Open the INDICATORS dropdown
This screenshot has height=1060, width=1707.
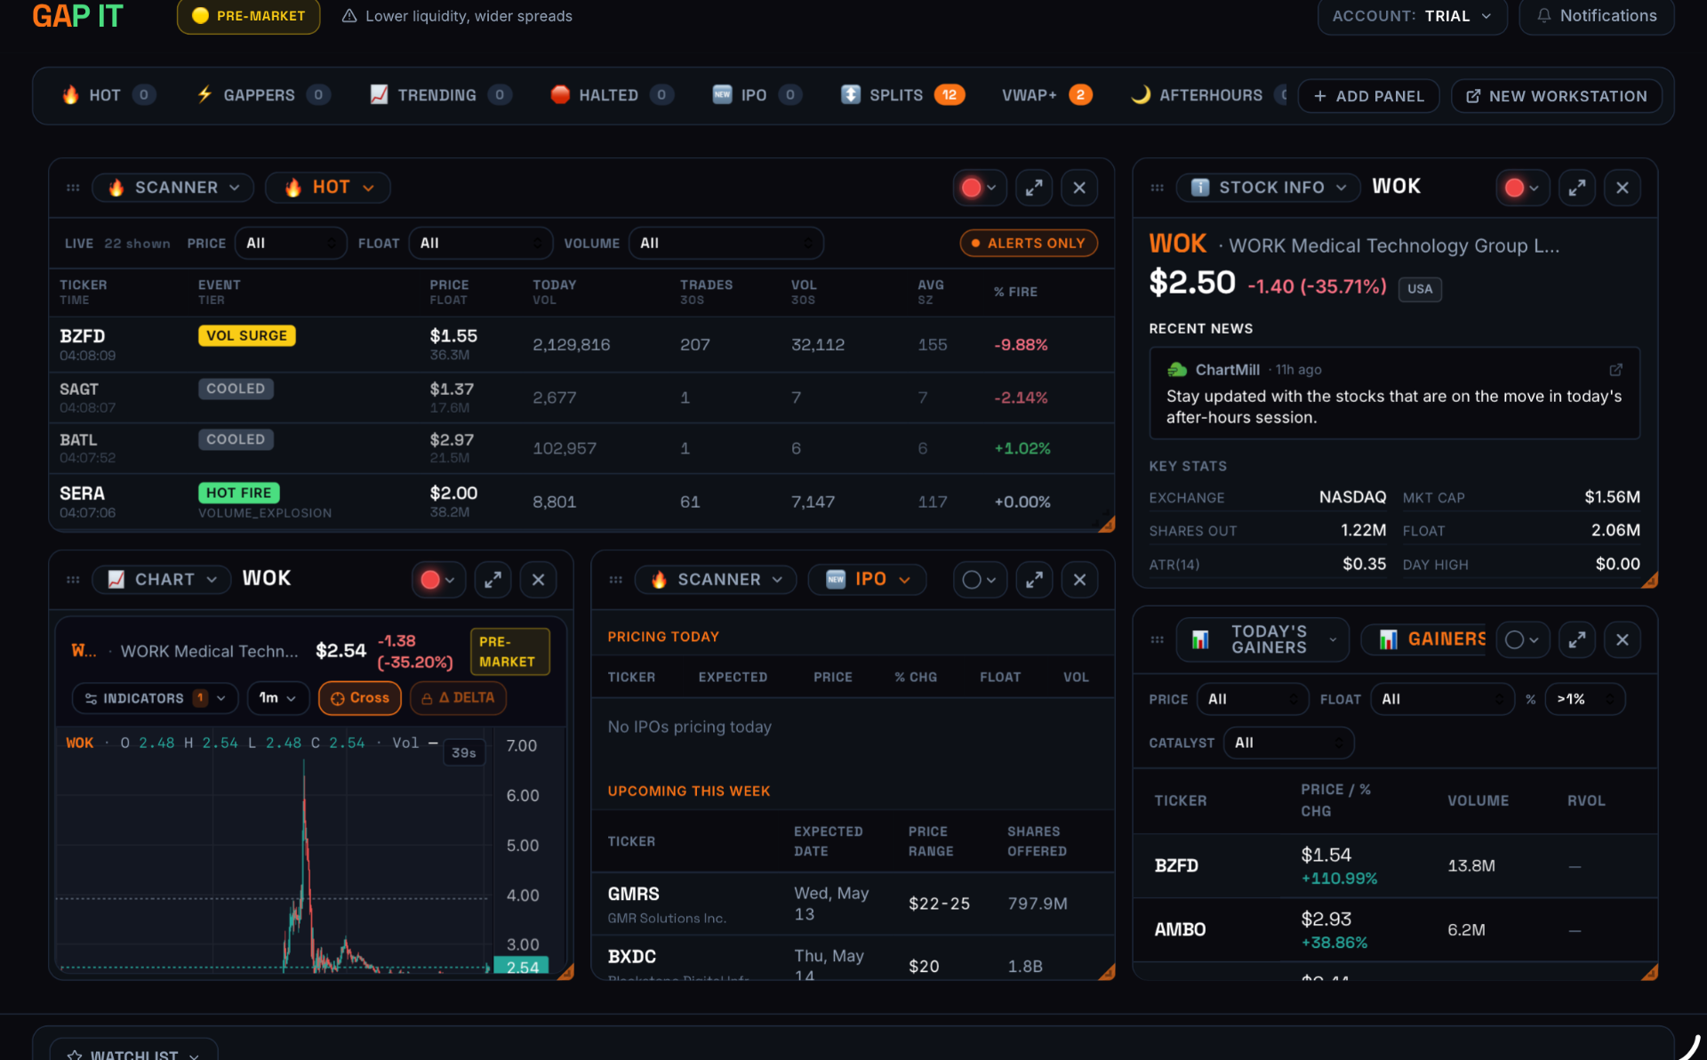[x=155, y=698]
